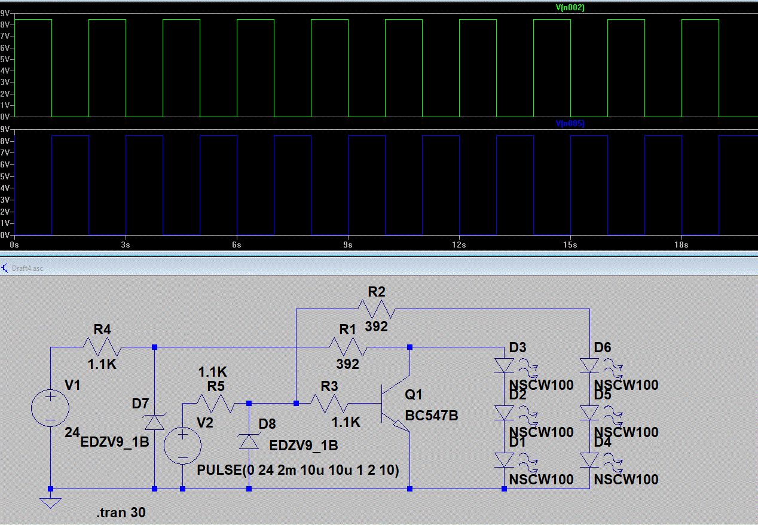Click the ground symbol

(50, 501)
